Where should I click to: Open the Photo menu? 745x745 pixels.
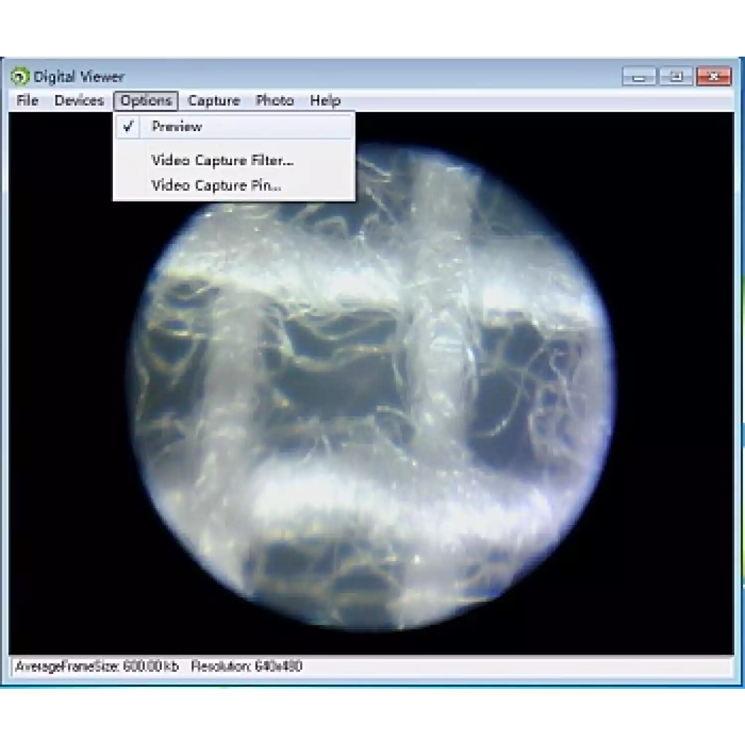[275, 101]
